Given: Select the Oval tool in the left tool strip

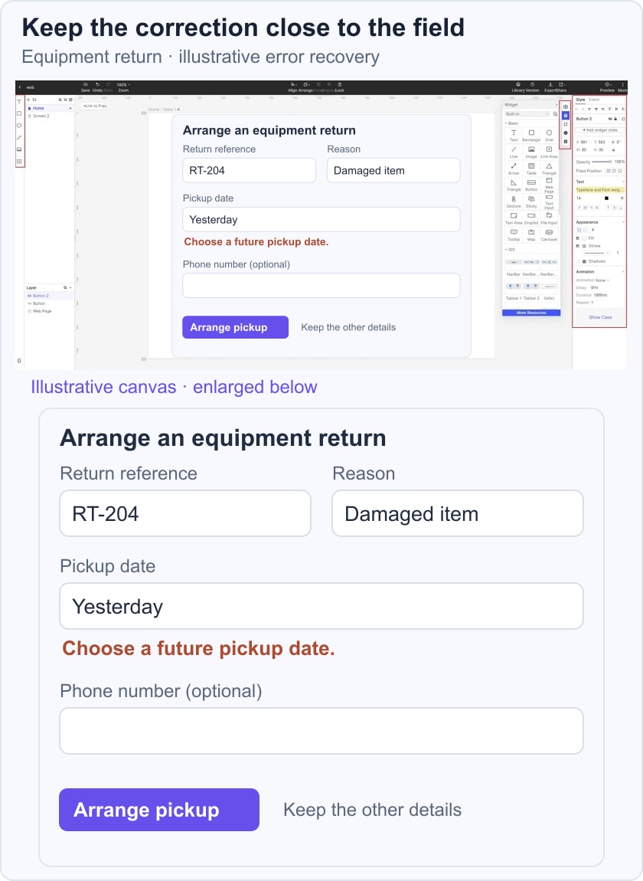Looking at the screenshot, I should coord(19,126).
